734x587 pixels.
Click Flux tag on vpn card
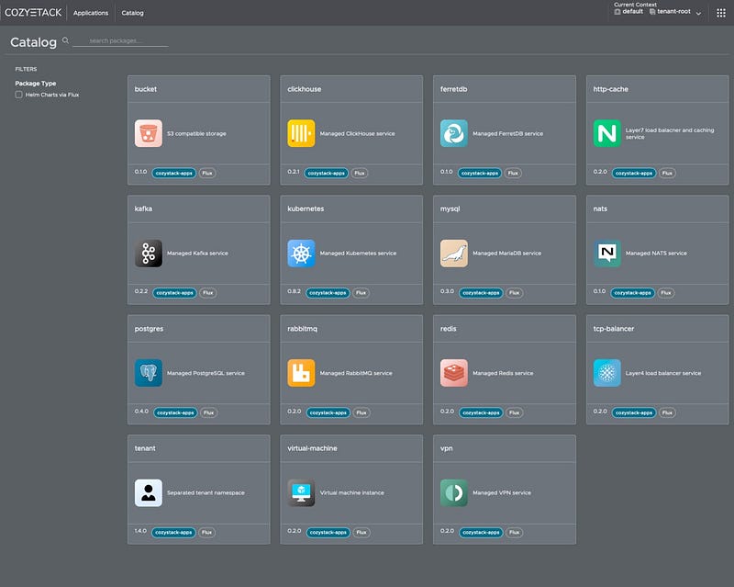(x=514, y=533)
